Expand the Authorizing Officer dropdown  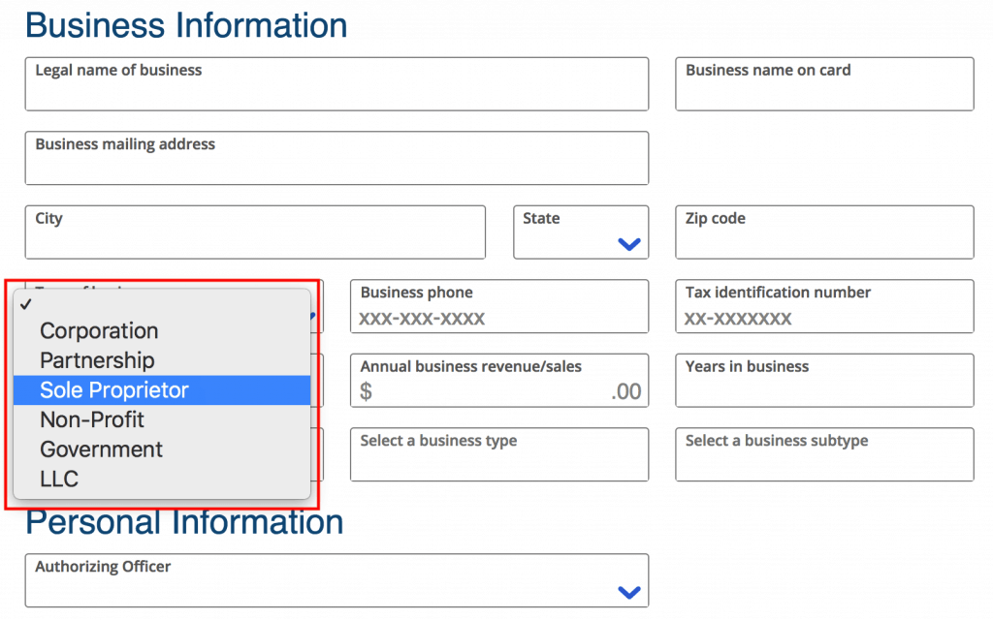click(x=336, y=581)
